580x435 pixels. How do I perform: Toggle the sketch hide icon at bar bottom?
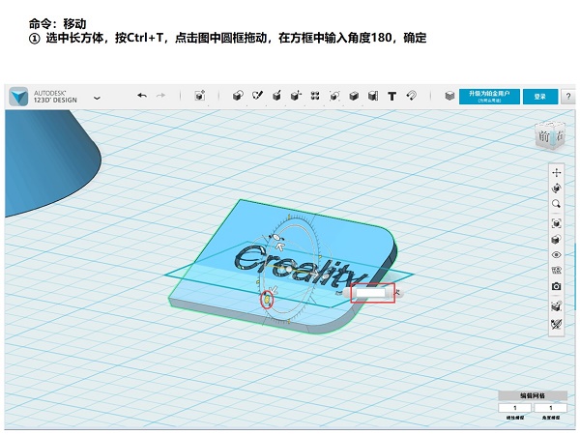[x=557, y=324]
